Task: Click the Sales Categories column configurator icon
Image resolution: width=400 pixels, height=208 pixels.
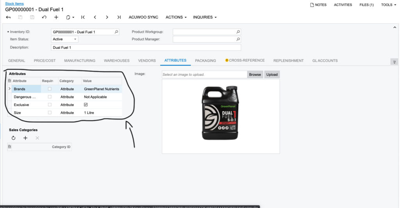Action: click(x=9, y=147)
